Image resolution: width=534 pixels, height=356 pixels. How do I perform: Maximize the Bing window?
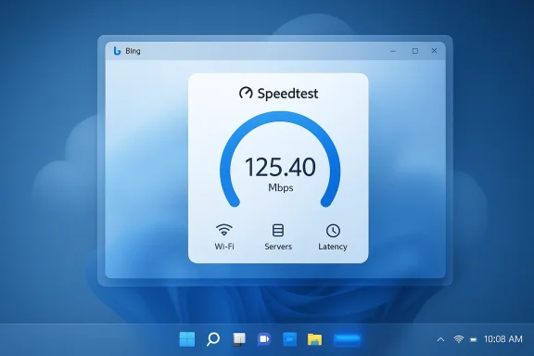pyautogui.click(x=414, y=51)
